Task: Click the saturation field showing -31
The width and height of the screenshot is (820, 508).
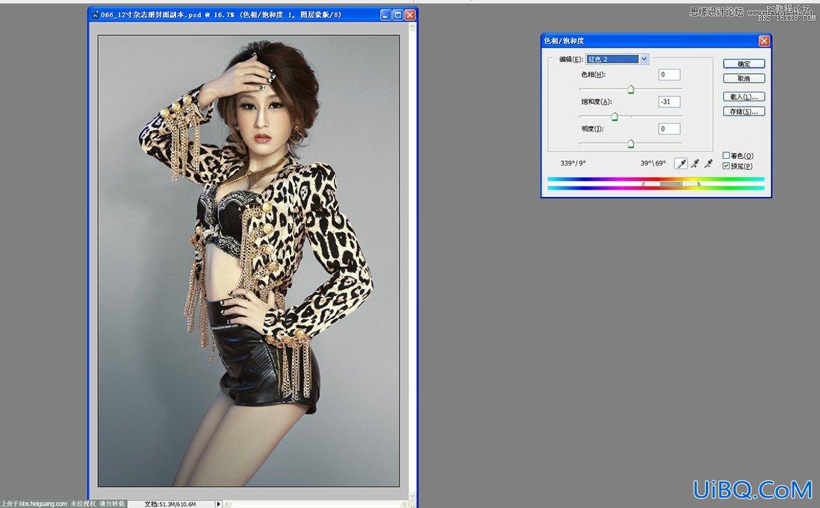Action: tap(669, 101)
